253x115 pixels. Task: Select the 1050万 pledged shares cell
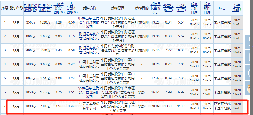31,92
